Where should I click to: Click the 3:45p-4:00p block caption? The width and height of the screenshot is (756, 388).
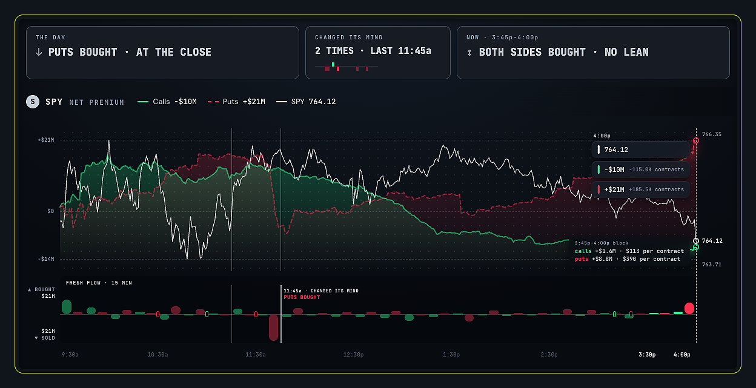tap(602, 243)
